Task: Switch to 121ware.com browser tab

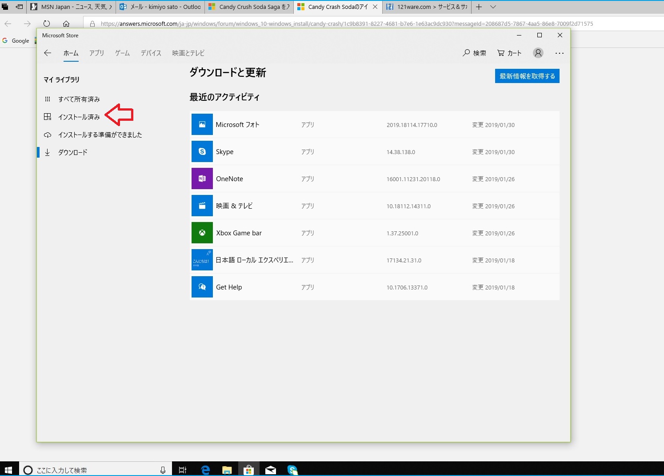Action: tap(427, 7)
